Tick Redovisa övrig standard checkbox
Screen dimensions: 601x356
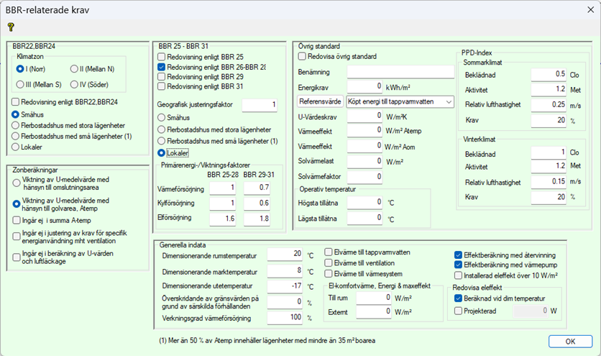coord(303,56)
